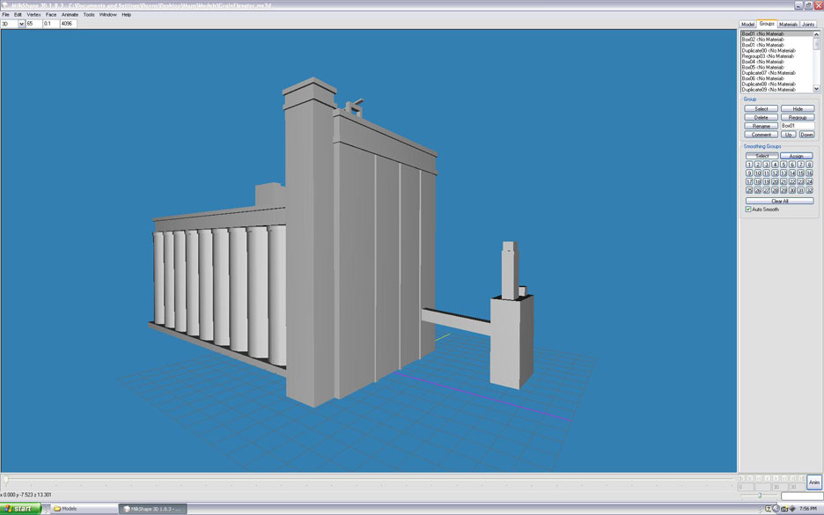Viewport: 824px width, 515px height.
Task: Toggle smoothing group 13
Action: coord(784,173)
